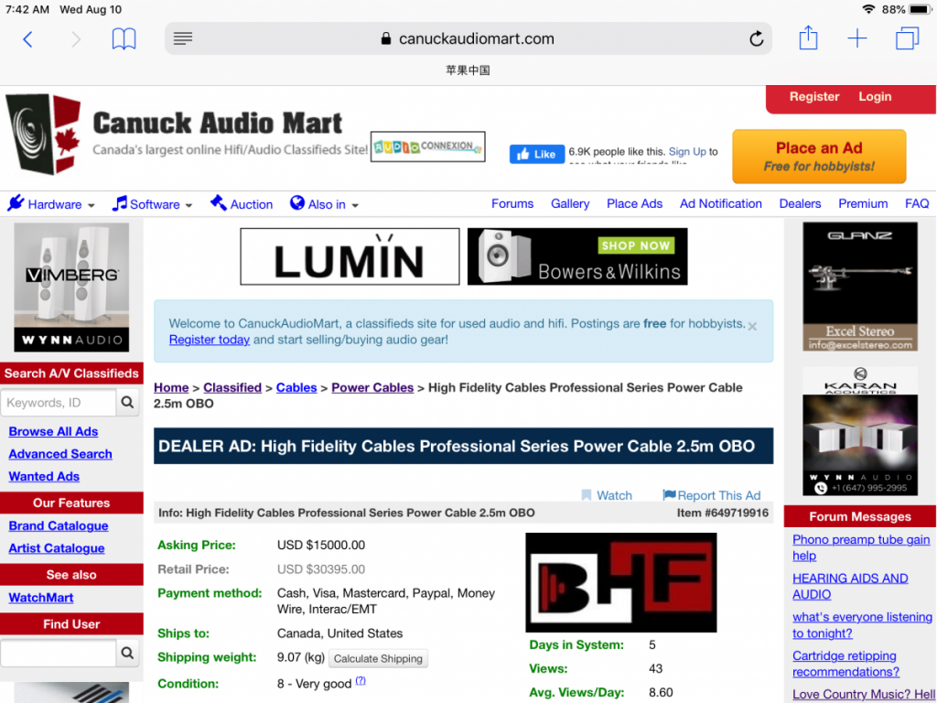Viewport: 937px width, 703px height.
Task: Click the Calculate Shipping button
Action: pyautogui.click(x=378, y=658)
